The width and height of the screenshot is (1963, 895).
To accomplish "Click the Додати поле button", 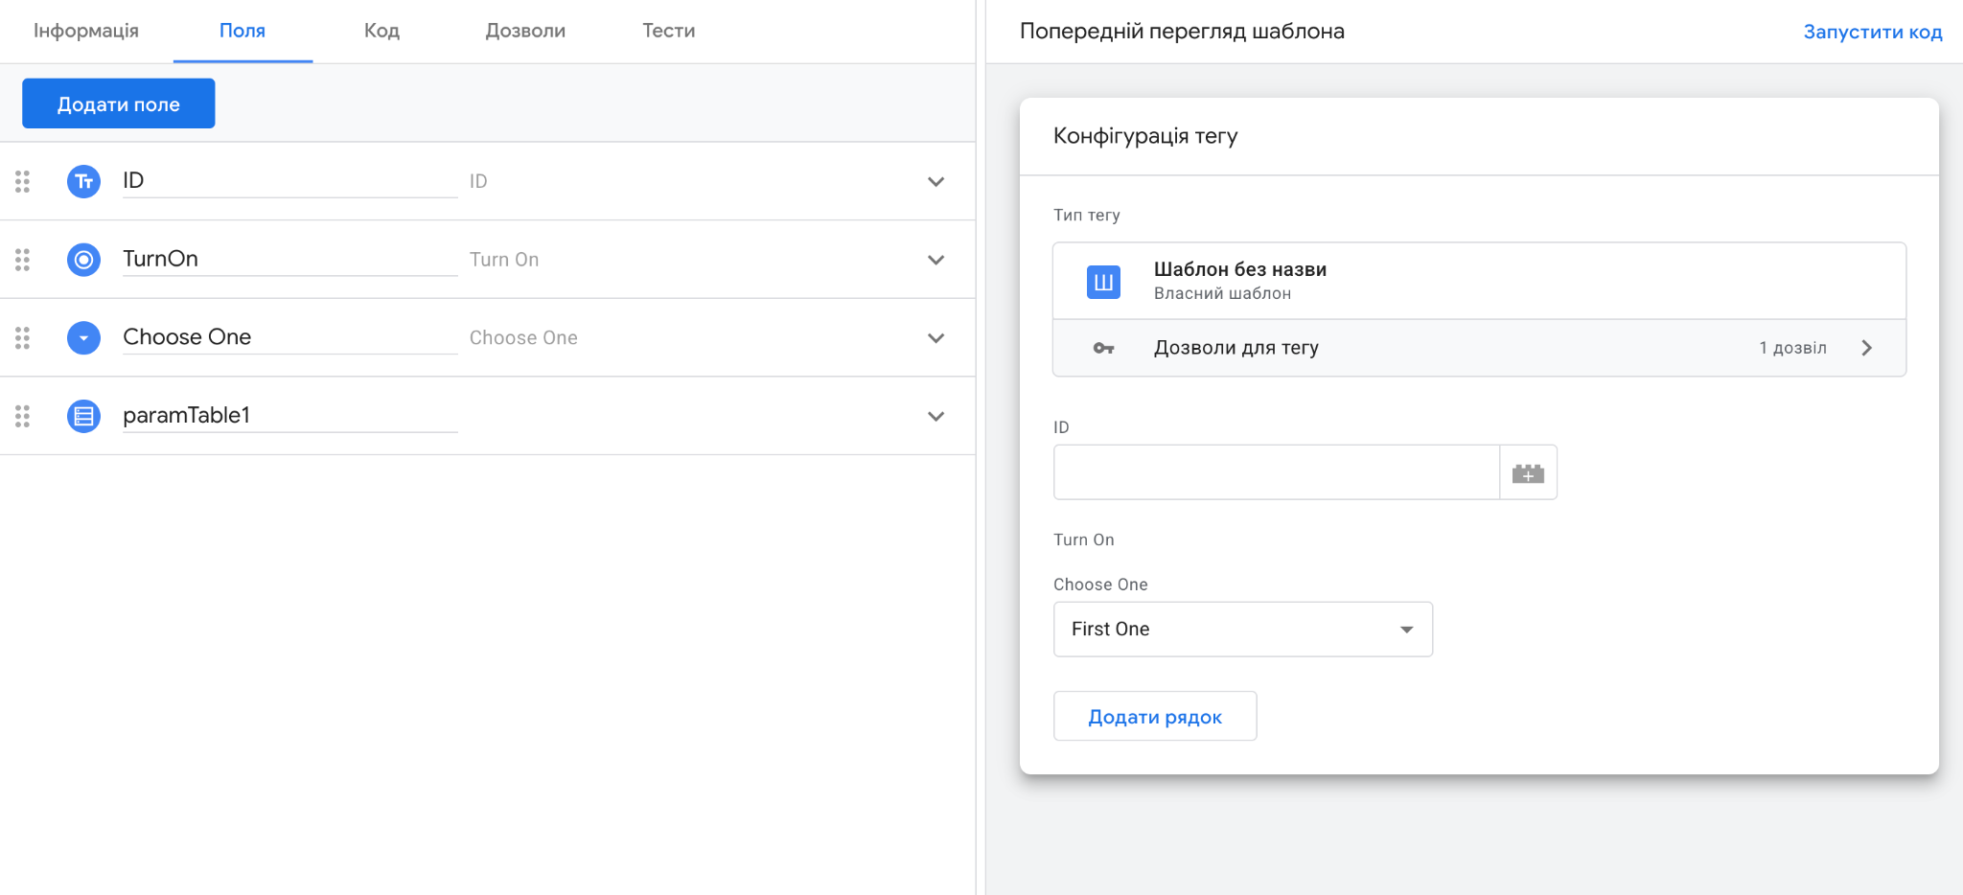I will (x=118, y=103).
